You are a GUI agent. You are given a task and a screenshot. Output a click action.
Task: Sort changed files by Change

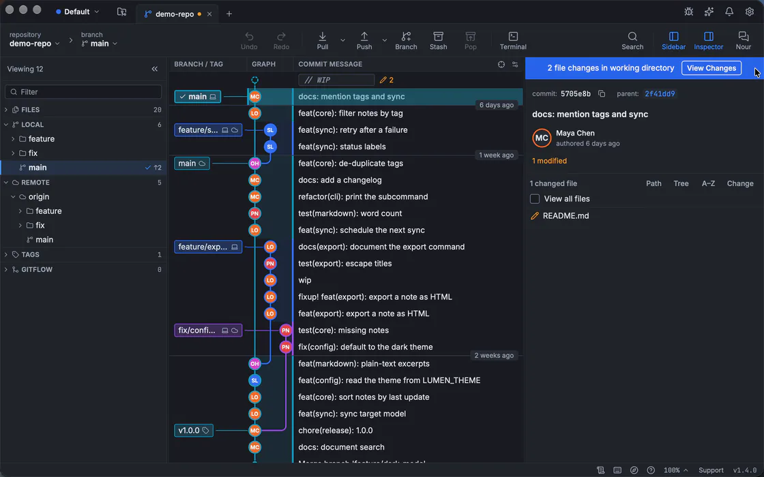pos(740,183)
